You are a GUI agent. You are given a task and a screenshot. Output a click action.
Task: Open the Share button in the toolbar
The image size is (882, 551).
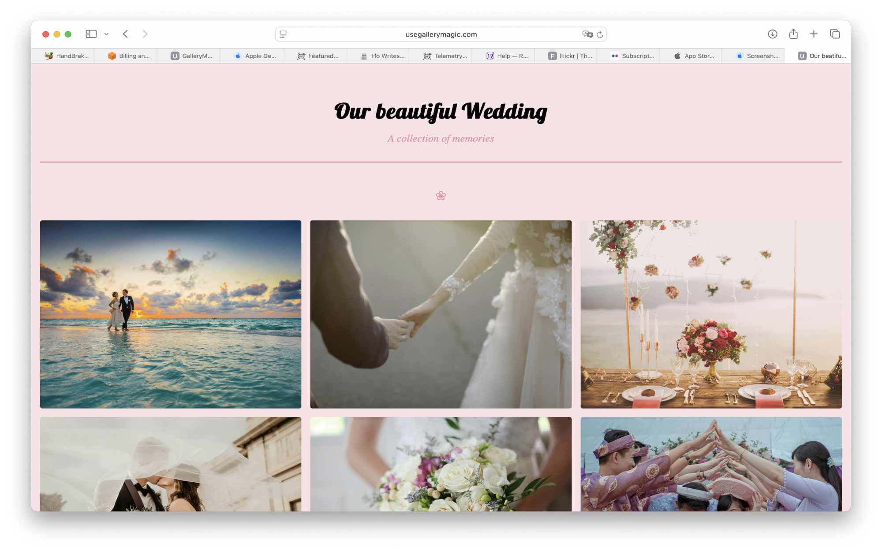point(793,34)
